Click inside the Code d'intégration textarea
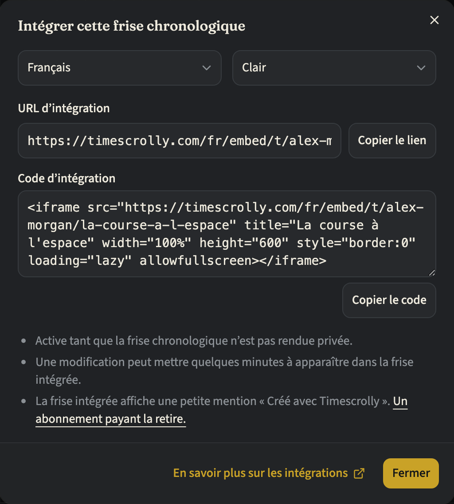 point(227,234)
